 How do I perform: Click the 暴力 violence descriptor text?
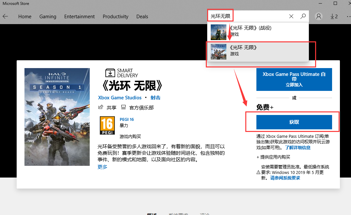pyautogui.click(x=124, y=125)
